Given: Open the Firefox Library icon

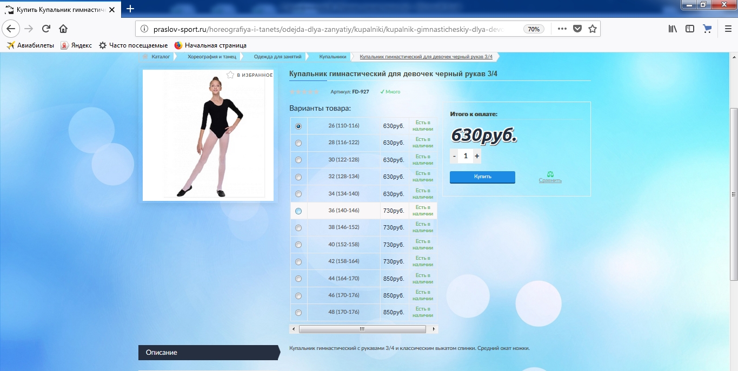Looking at the screenshot, I should click(x=672, y=29).
